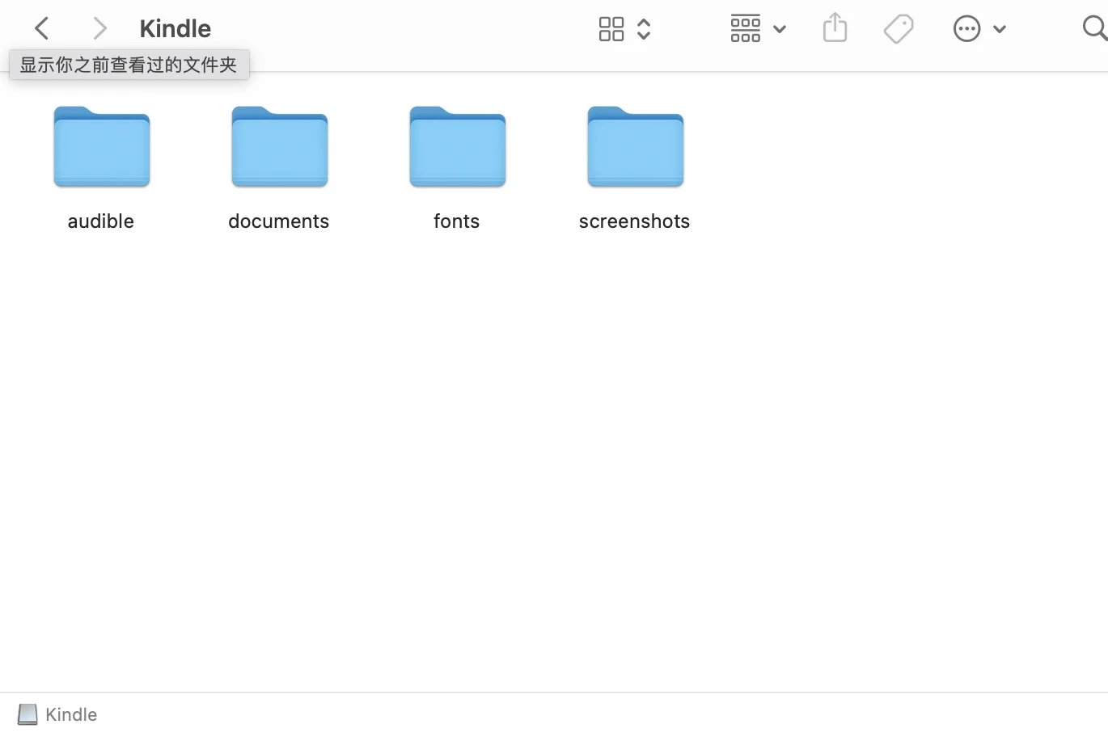Go back to the previous folder

(x=42, y=29)
